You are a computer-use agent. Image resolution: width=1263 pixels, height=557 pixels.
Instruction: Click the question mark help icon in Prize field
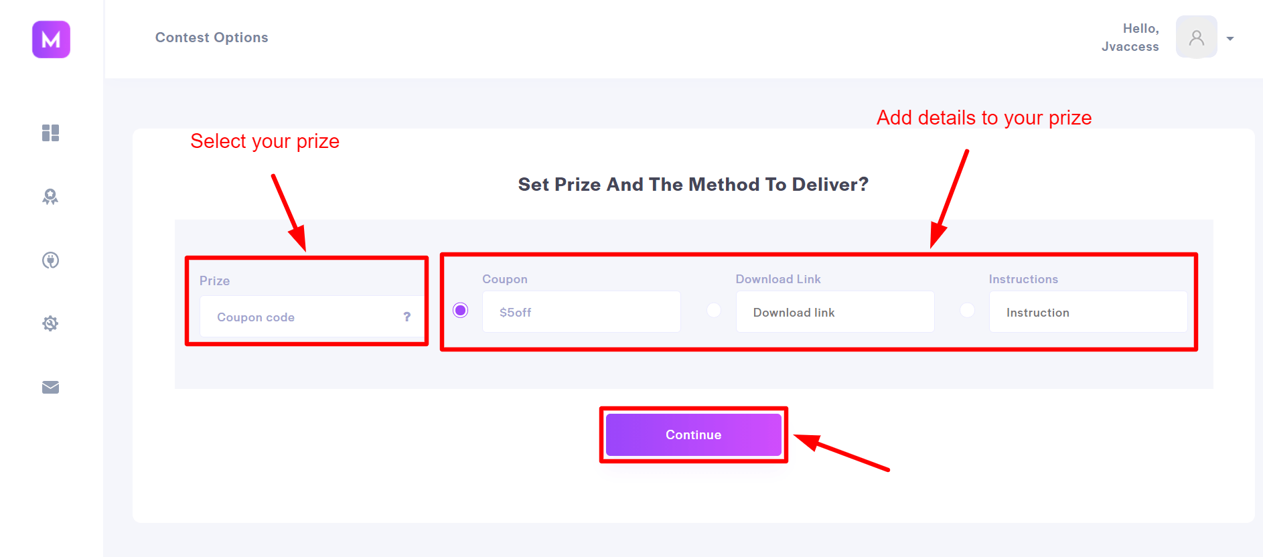[406, 317]
